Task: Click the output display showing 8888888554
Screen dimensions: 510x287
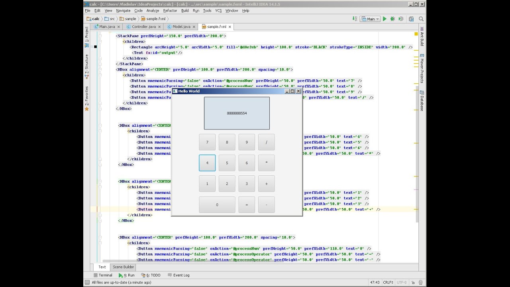Action: (237, 113)
